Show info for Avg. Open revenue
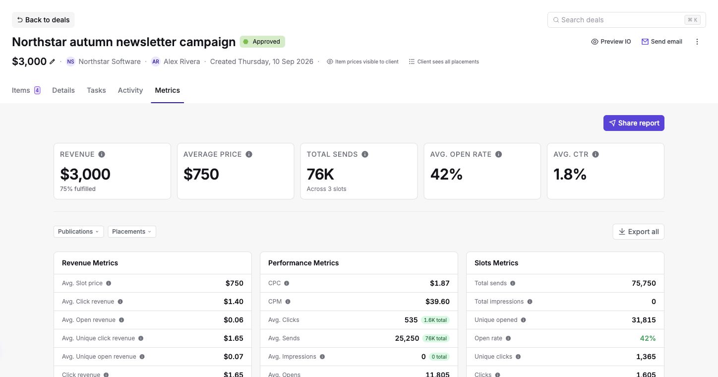718x377 pixels. pyautogui.click(x=121, y=320)
